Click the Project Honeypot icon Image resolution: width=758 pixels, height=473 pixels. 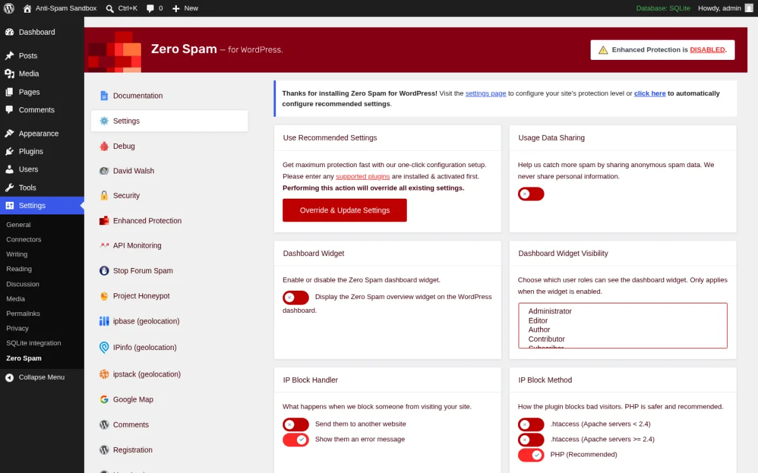coord(104,296)
